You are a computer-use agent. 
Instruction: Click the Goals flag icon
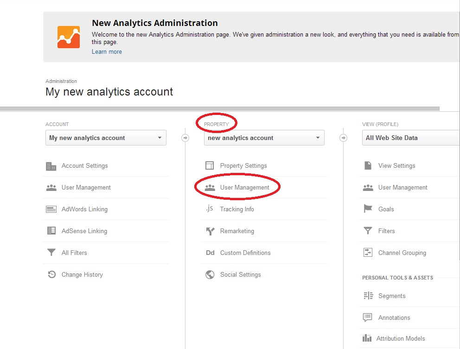(368, 209)
